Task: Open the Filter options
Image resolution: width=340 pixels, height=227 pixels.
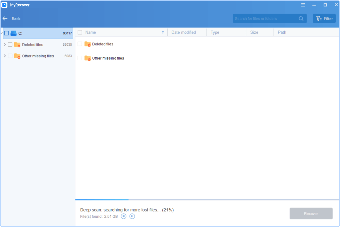Action: pyautogui.click(x=324, y=18)
